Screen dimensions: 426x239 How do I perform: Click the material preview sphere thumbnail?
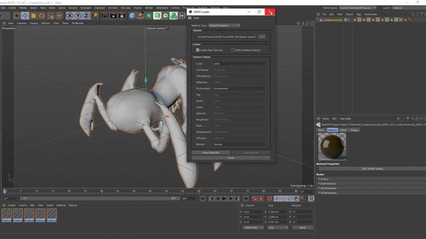pyautogui.click(x=332, y=147)
